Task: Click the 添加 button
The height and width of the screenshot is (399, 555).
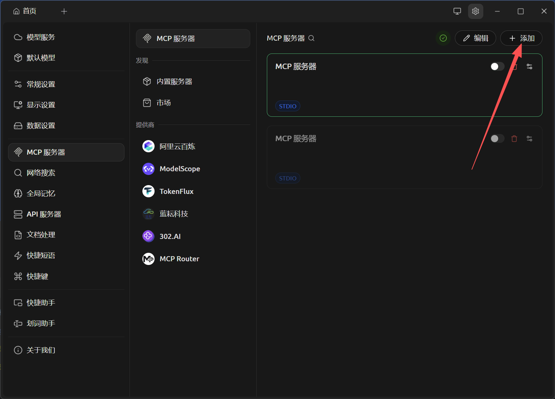Action: pos(521,38)
